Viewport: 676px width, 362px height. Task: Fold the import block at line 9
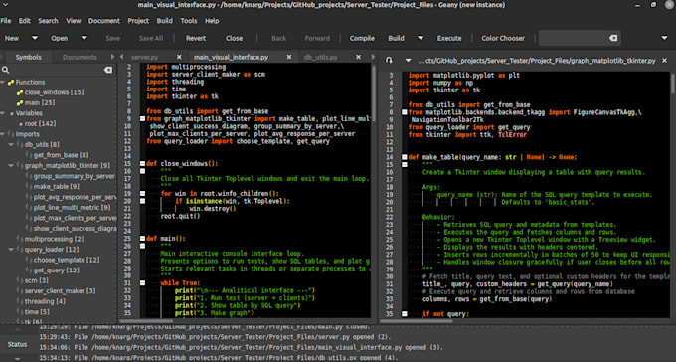click(143, 118)
